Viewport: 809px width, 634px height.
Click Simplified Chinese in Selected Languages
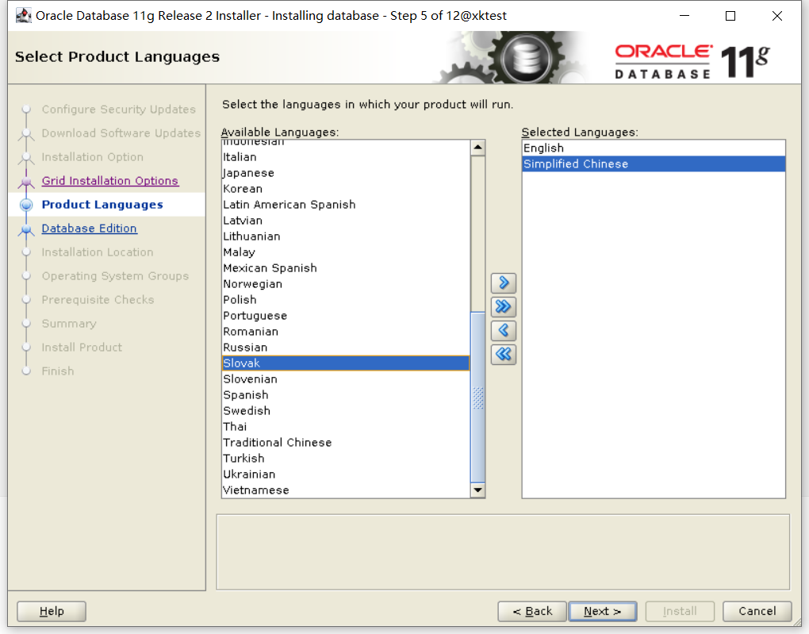(654, 164)
